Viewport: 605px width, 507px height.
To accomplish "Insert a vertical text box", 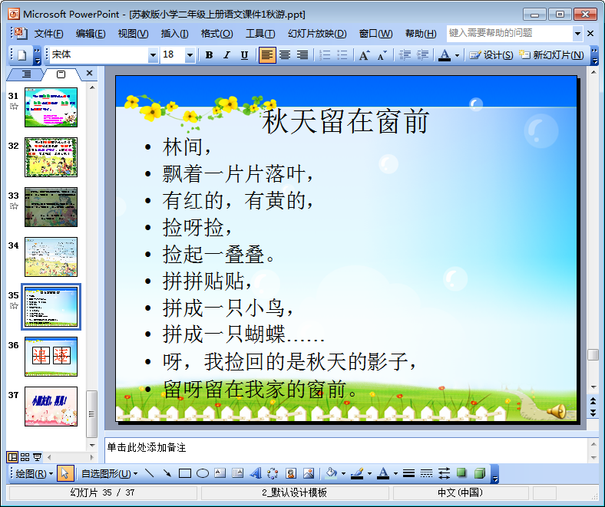I will coord(238,473).
